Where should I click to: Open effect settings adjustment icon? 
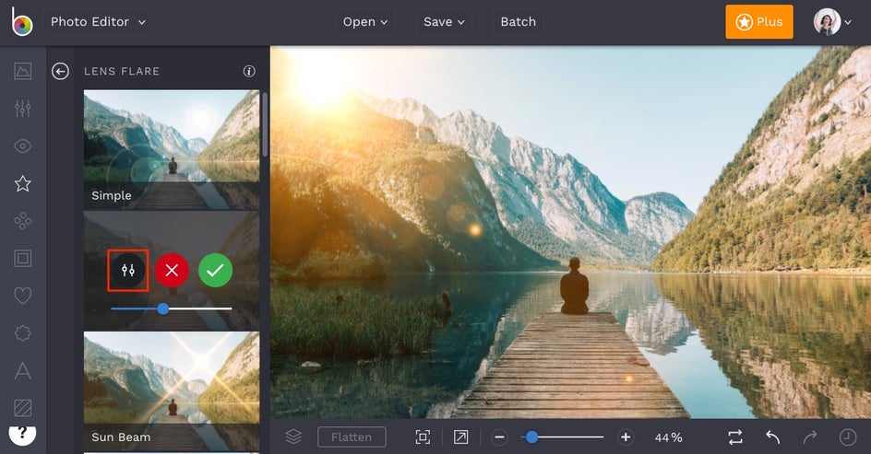click(x=127, y=270)
